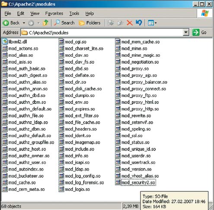Select the mod_proxy.so file icon

click(118, 69)
